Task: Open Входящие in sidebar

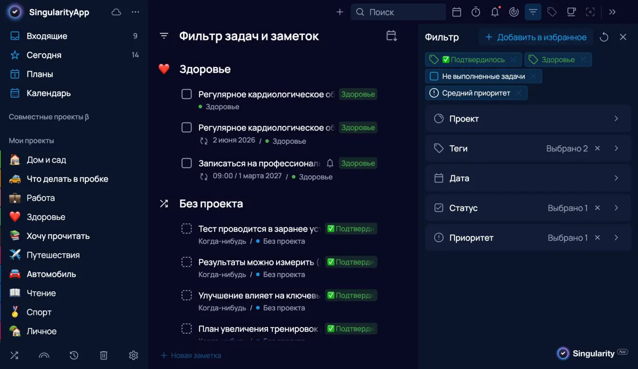Action: pyautogui.click(x=74, y=36)
